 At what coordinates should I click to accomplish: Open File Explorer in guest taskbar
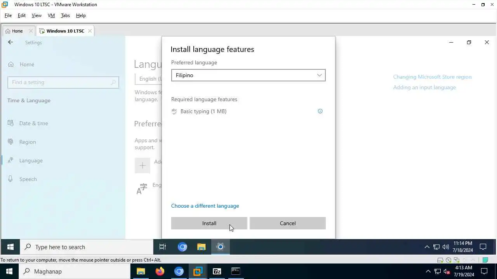tap(201, 247)
